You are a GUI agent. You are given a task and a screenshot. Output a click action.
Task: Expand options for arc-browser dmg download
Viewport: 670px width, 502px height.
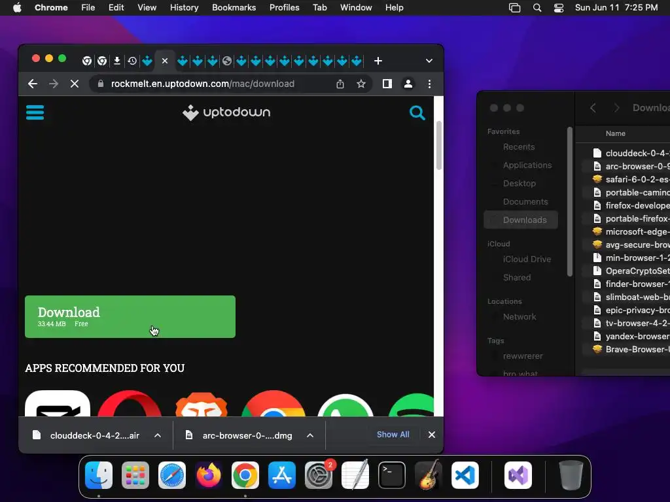click(x=310, y=435)
